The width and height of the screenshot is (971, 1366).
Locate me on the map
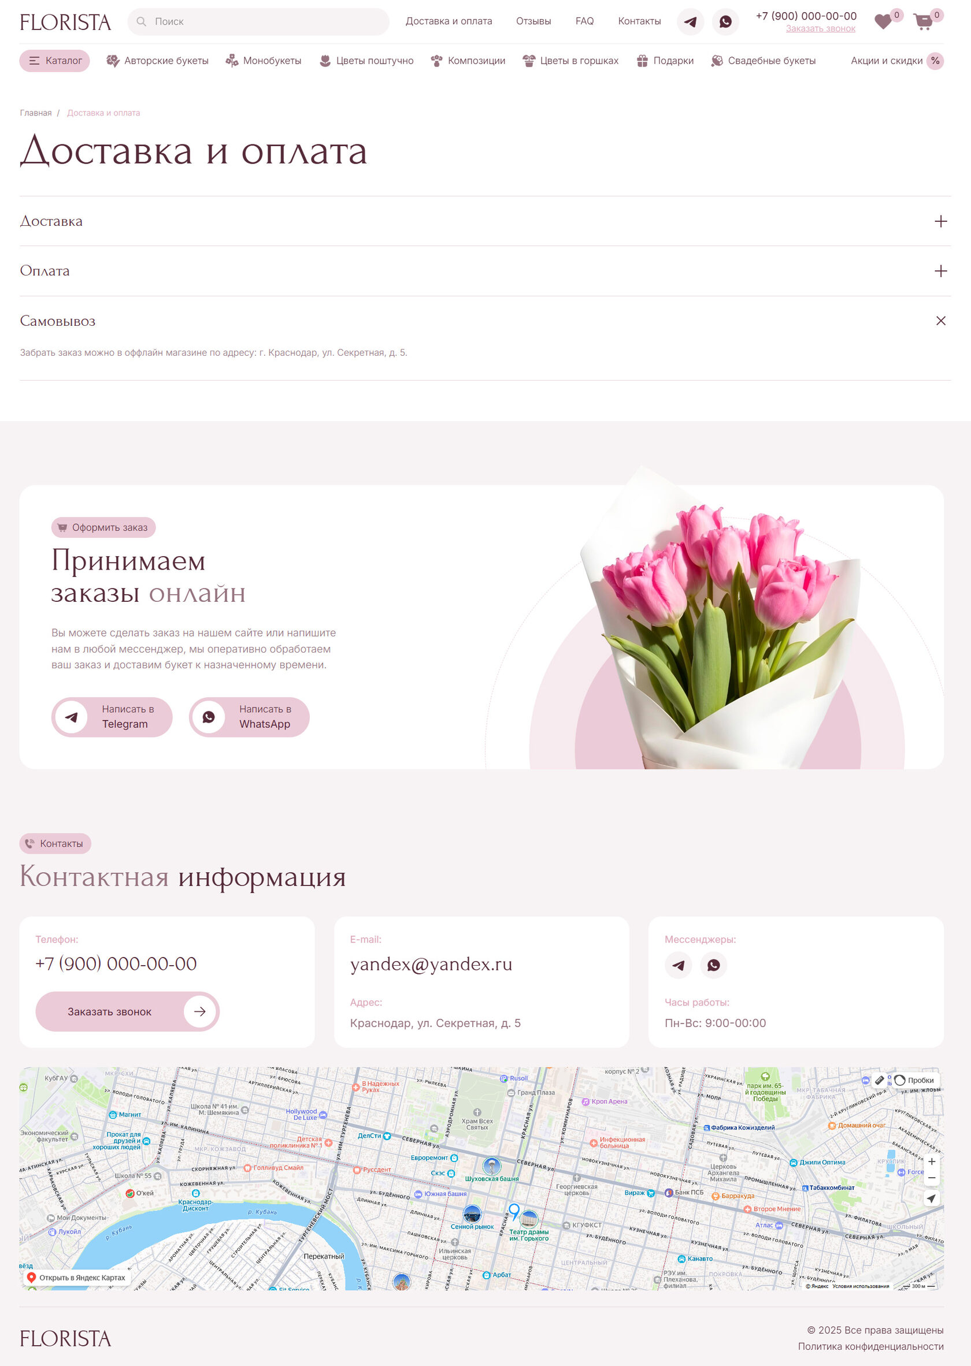coord(932,1198)
